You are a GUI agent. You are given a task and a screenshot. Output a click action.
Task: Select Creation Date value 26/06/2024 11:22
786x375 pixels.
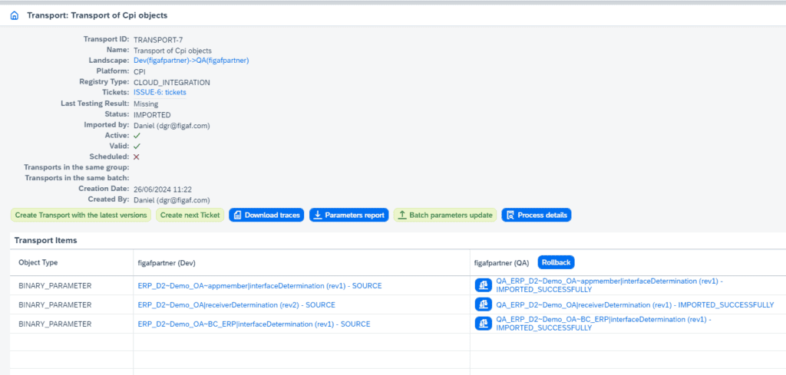(163, 189)
